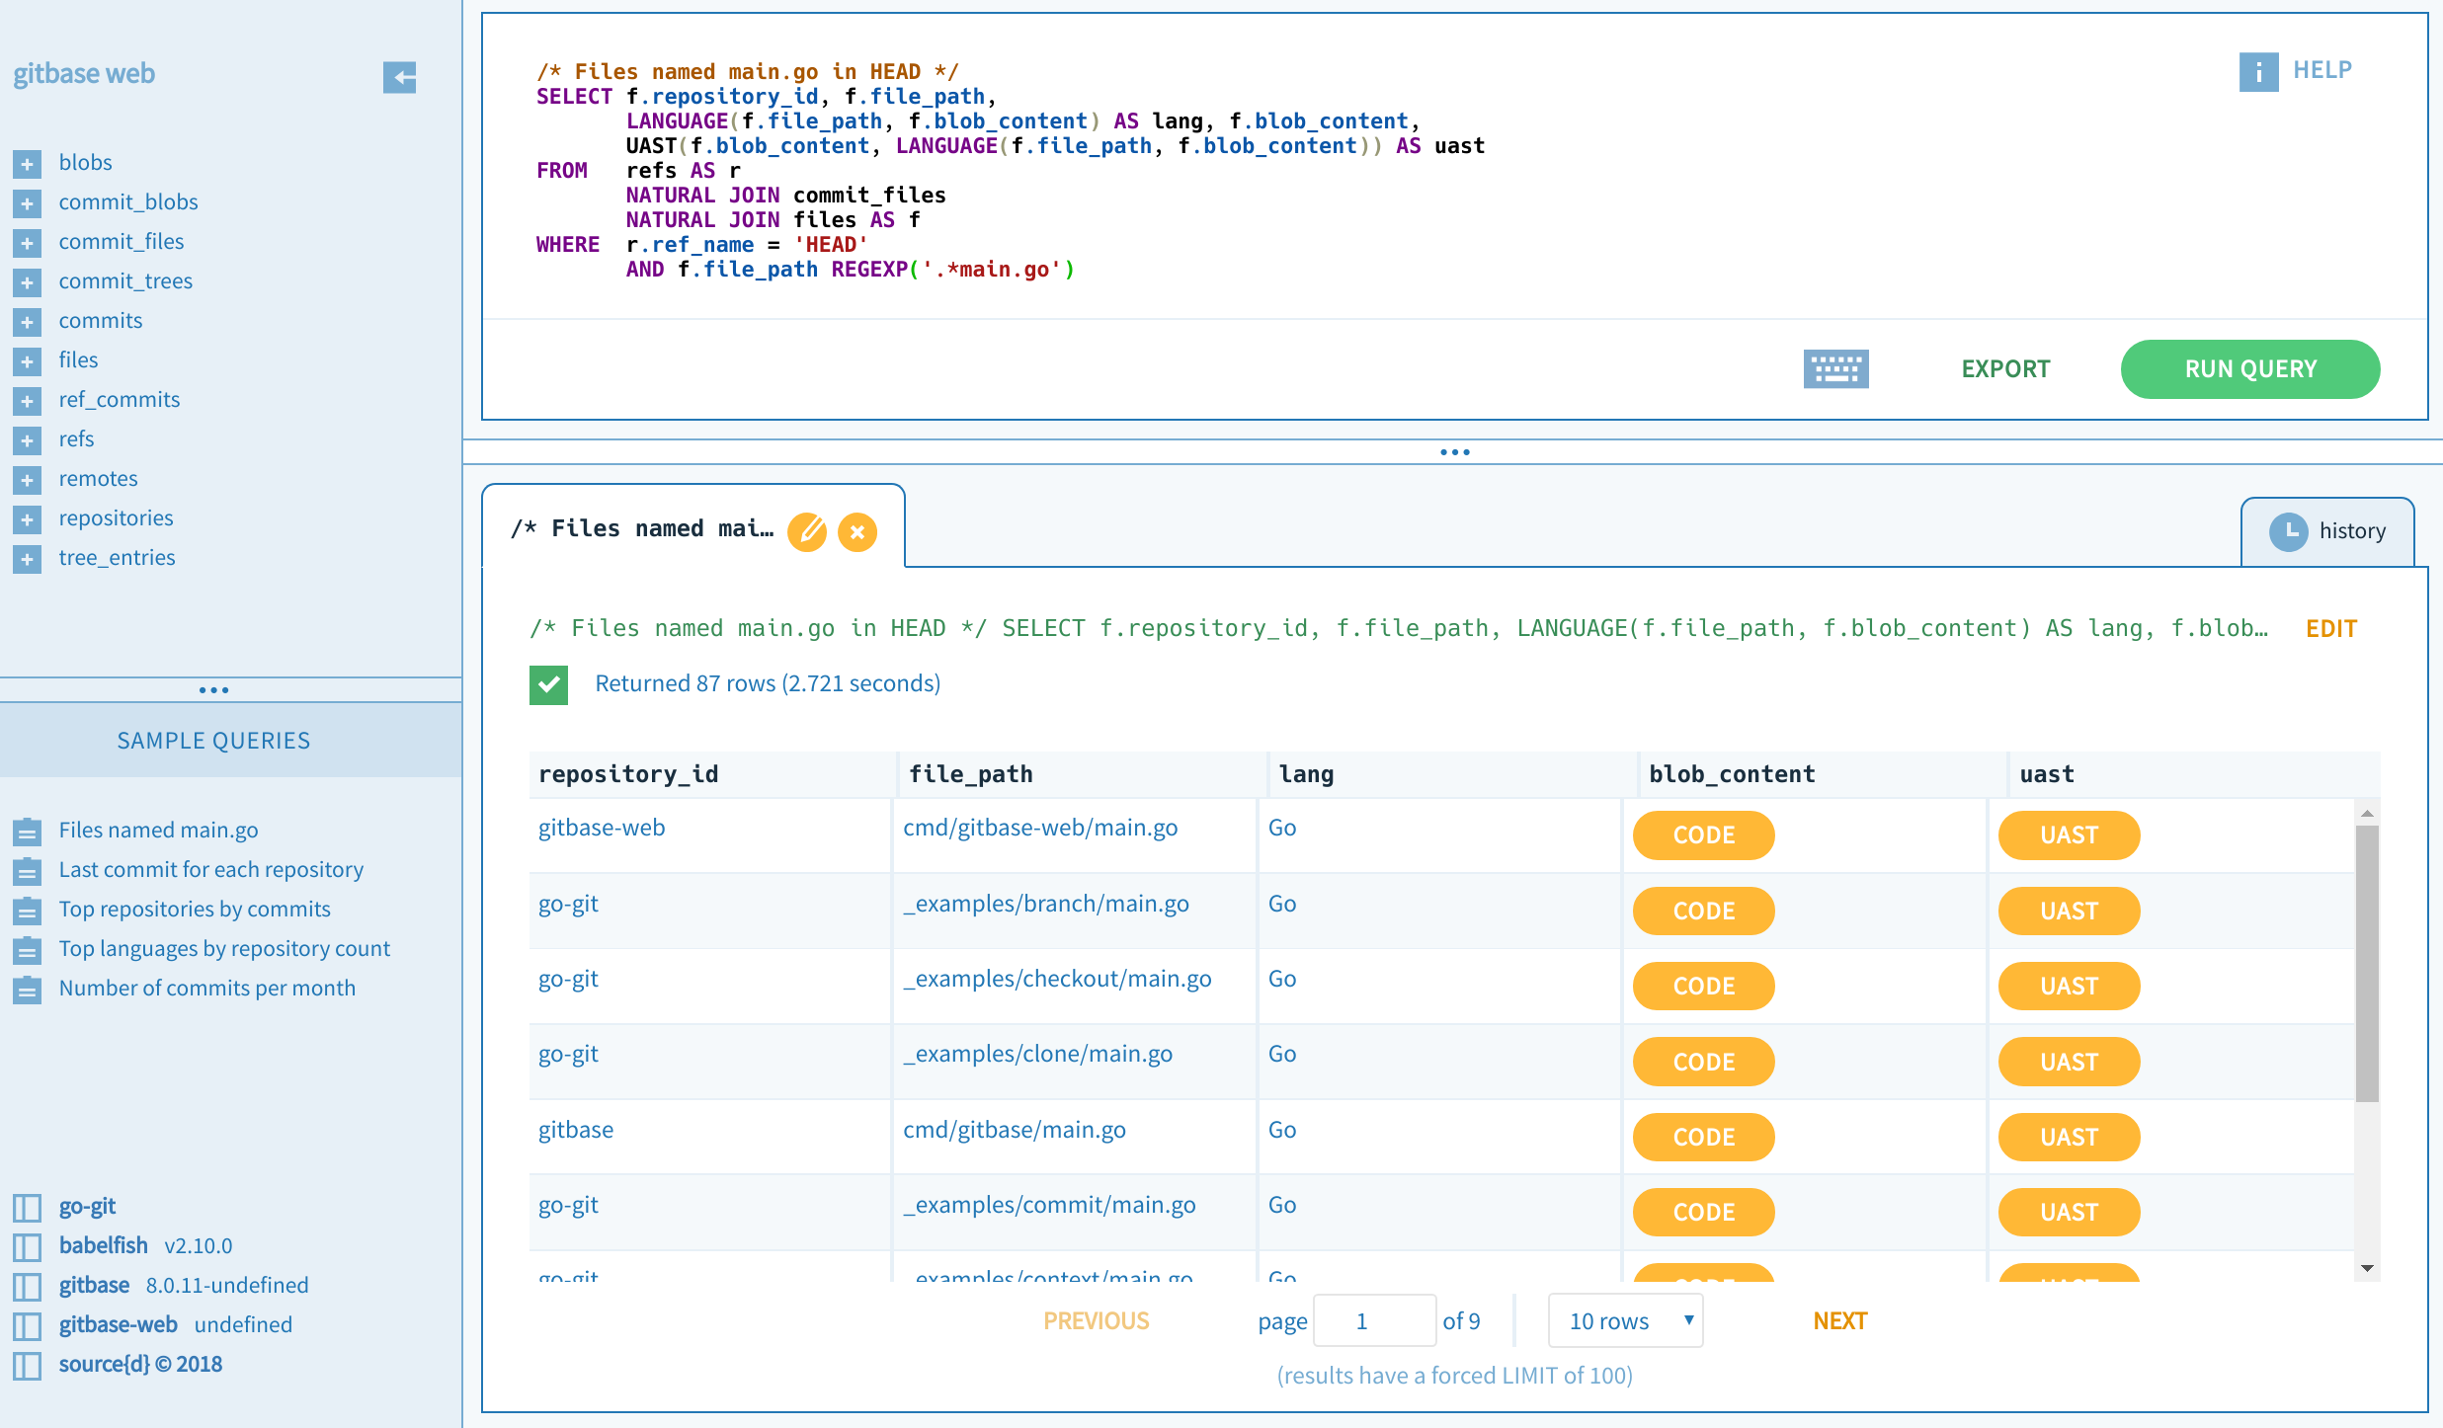Image resolution: width=2443 pixels, height=1428 pixels.
Task: View UAST for cmd/gitbase/main.go row
Action: click(2069, 1138)
